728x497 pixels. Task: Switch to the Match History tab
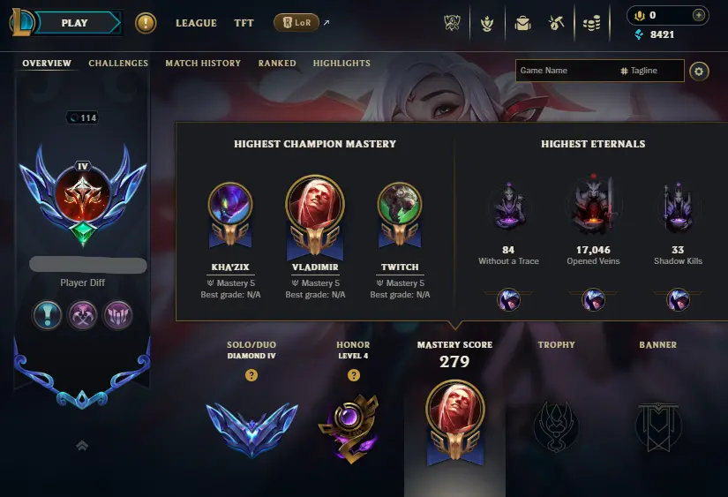pyautogui.click(x=203, y=64)
